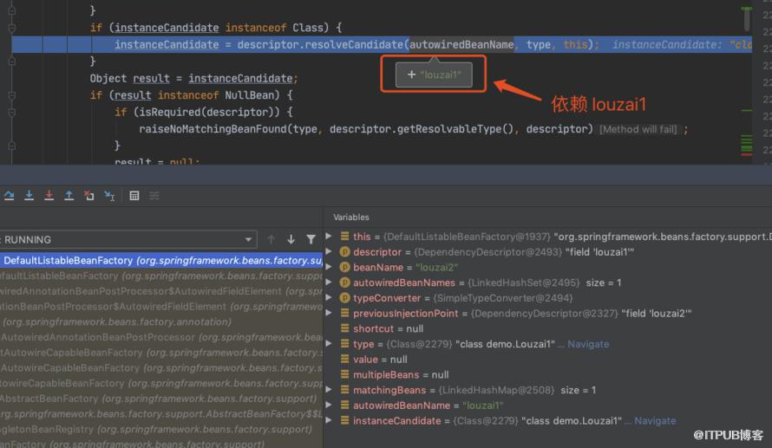This screenshot has width=772, height=448.
Task: Open the Evaluate Expression calculator icon
Action: [134, 196]
